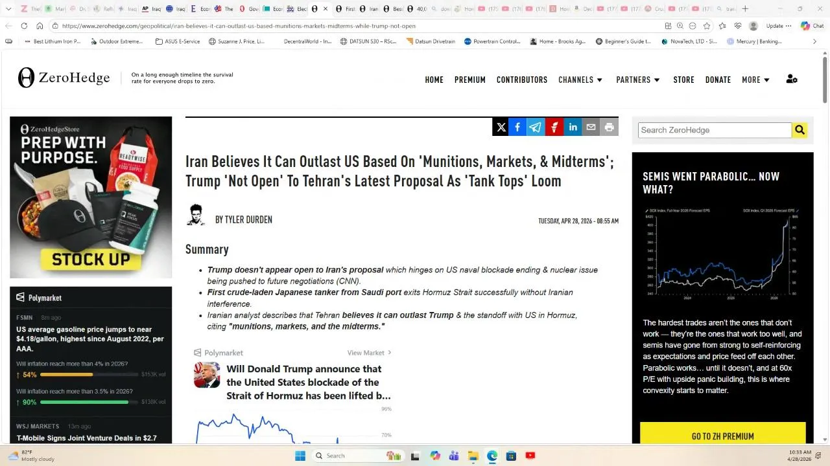Share article via red Flipboard icon

[x=554, y=128]
